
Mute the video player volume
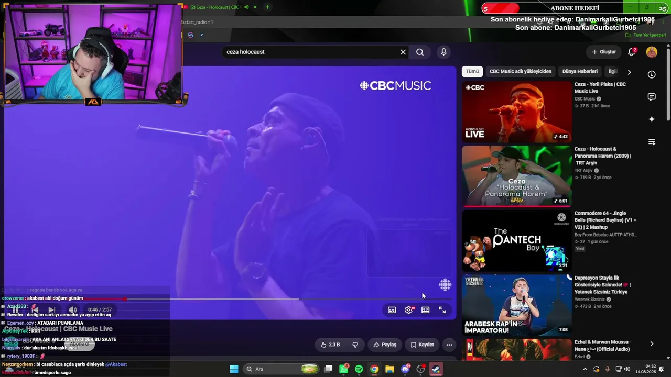(x=73, y=310)
